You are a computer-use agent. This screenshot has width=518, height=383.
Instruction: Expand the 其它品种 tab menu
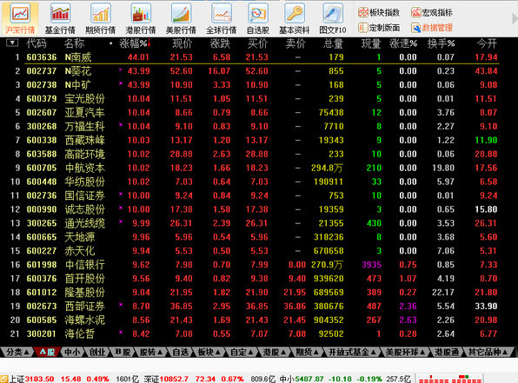(488, 353)
